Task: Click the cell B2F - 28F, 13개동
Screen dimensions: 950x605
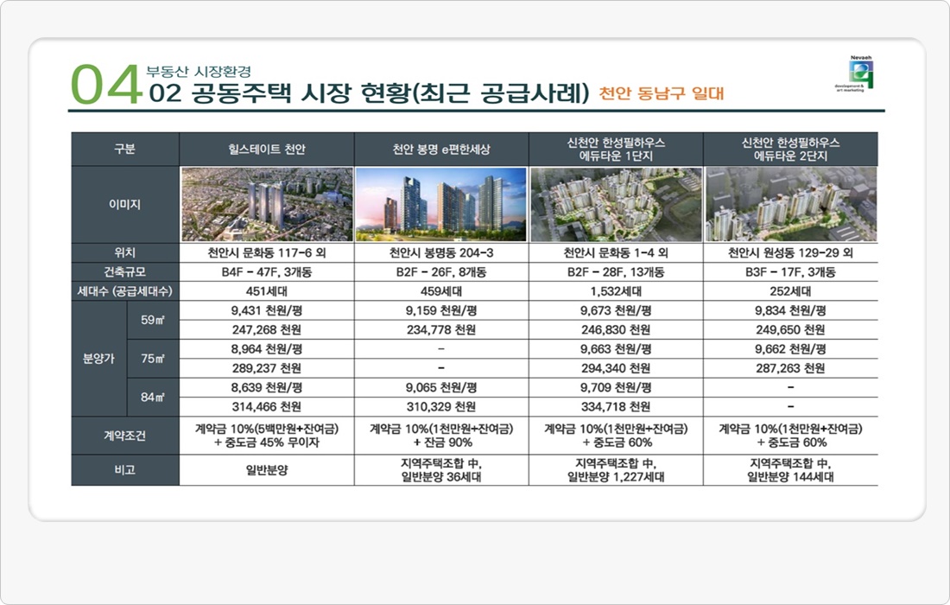Action: [x=616, y=272]
